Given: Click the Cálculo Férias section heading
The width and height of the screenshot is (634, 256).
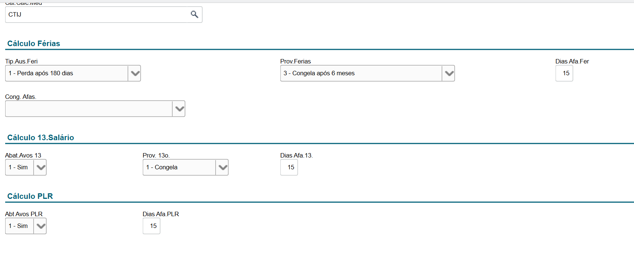Looking at the screenshot, I should pos(34,44).
